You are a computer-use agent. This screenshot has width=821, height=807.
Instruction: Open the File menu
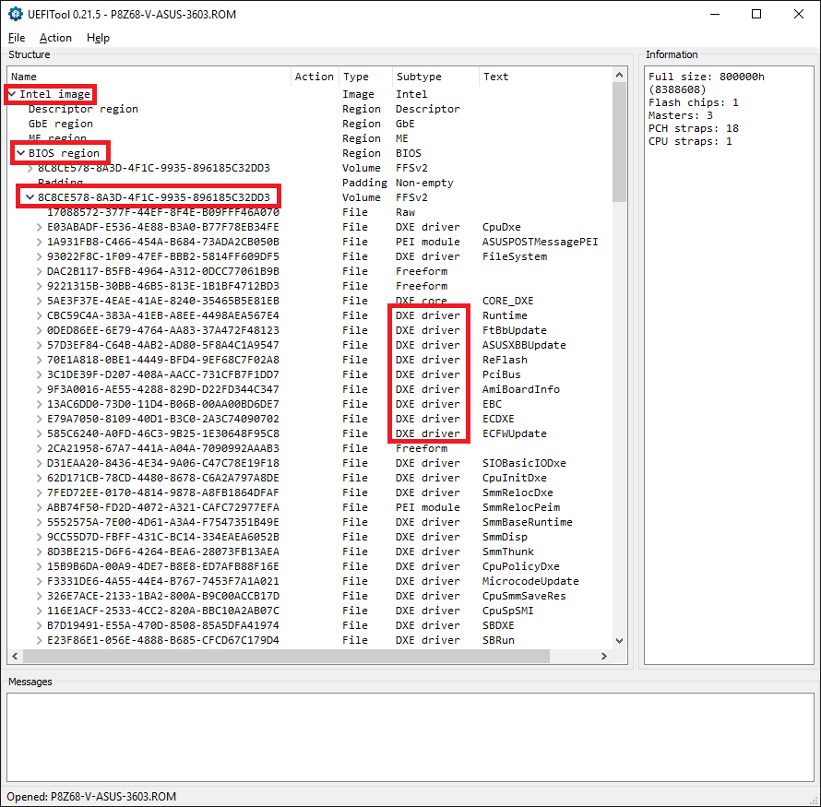point(17,38)
